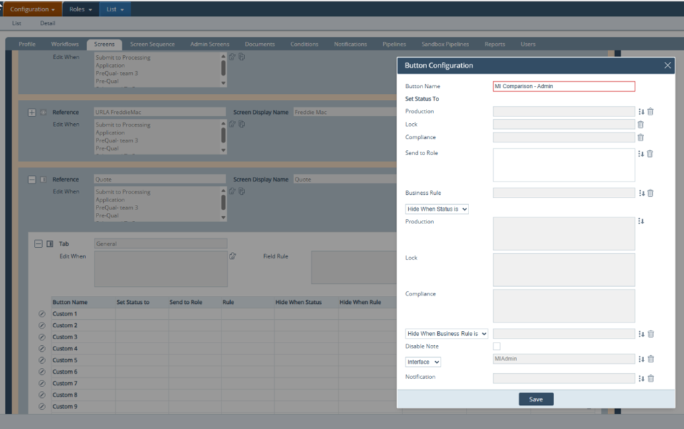The width and height of the screenshot is (684, 429).
Task: Open the Pipelines tab
Action: click(394, 44)
